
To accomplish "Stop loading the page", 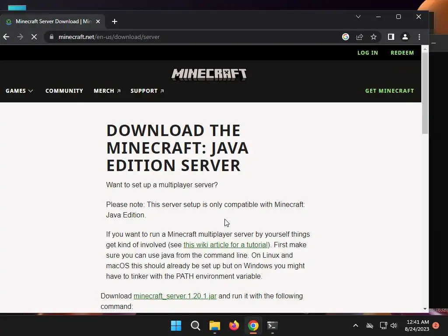I will tap(34, 37).
